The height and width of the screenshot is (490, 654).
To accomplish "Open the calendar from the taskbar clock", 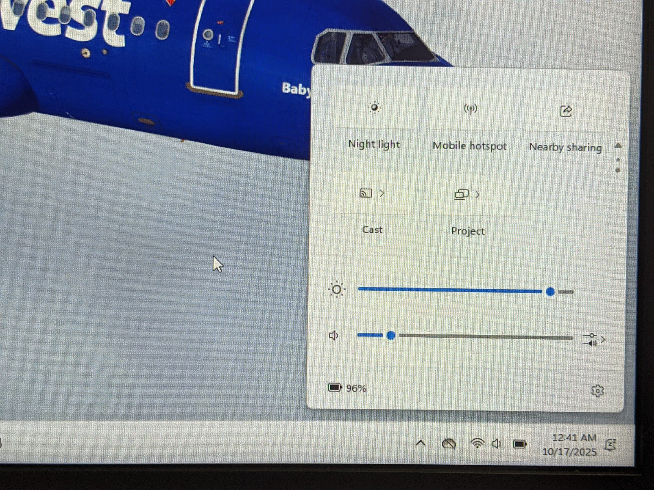I will pos(571,445).
